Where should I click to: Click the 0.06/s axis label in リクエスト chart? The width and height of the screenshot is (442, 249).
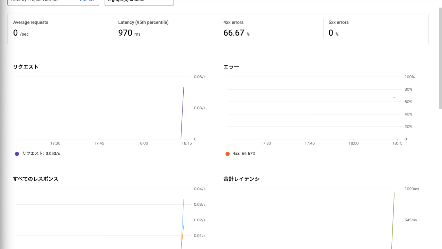200,77
